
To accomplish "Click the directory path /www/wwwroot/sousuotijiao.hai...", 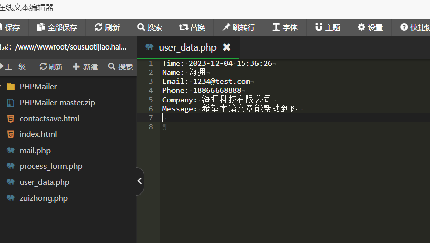I will pos(71,47).
